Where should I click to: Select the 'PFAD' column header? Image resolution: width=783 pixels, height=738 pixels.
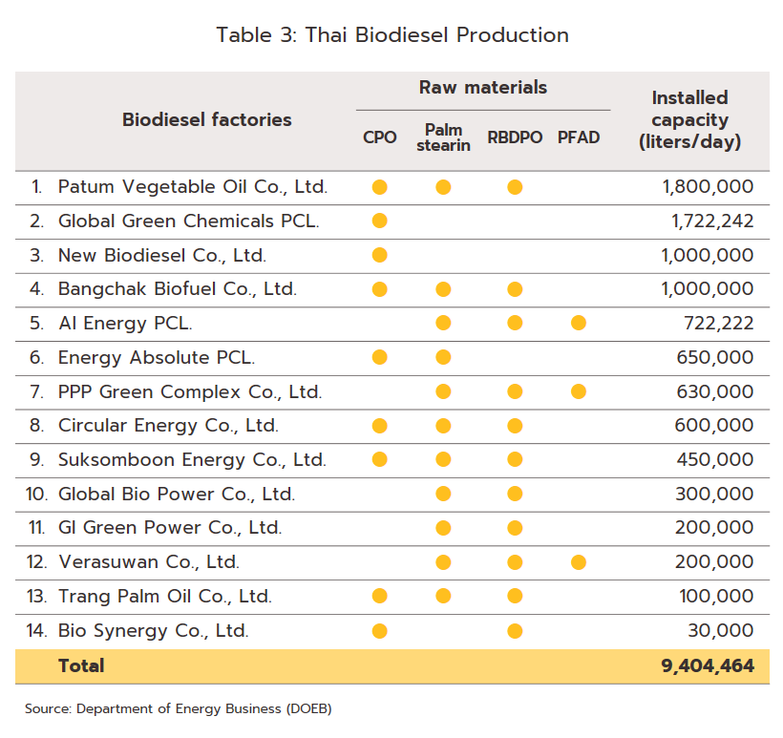pyautogui.click(x=579, y=137)
